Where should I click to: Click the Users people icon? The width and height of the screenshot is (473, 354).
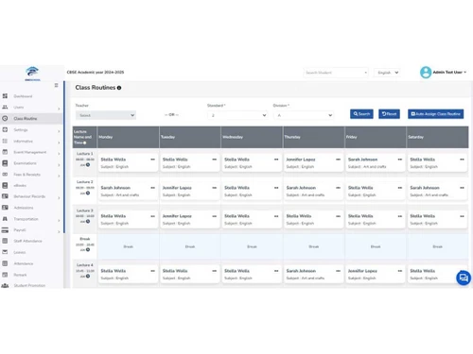click(5, 107)
